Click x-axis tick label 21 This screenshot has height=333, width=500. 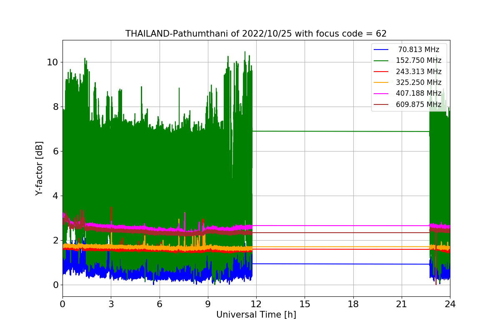(402, 304)
